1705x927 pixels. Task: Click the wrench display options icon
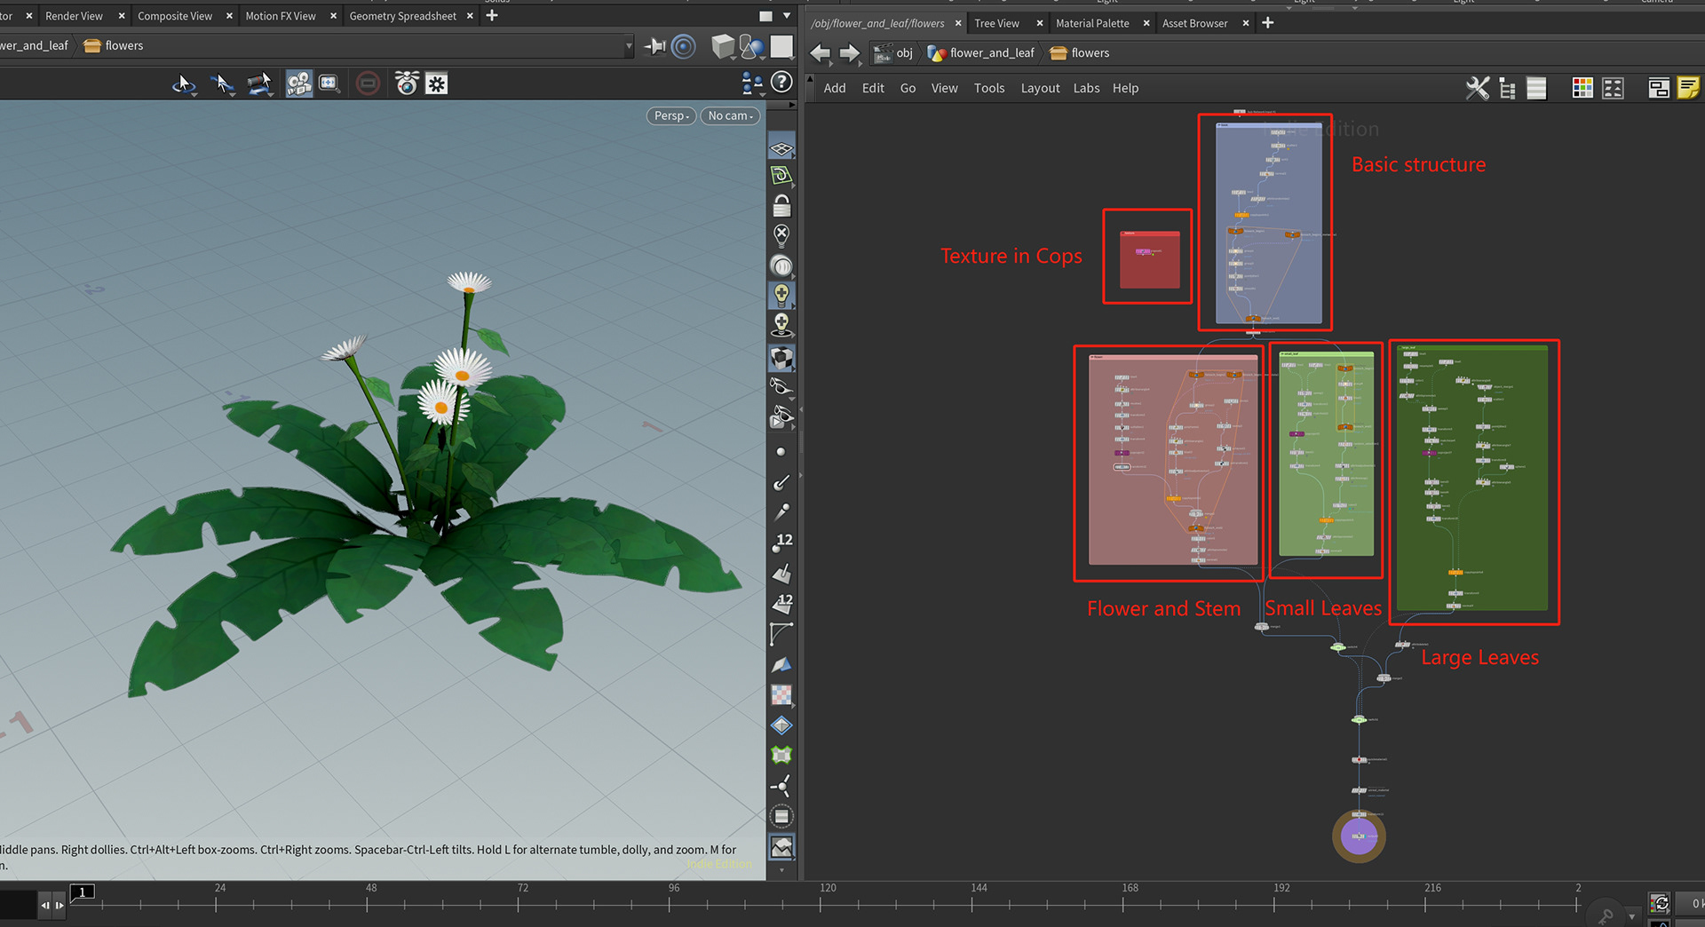(x=1477, y=88)
